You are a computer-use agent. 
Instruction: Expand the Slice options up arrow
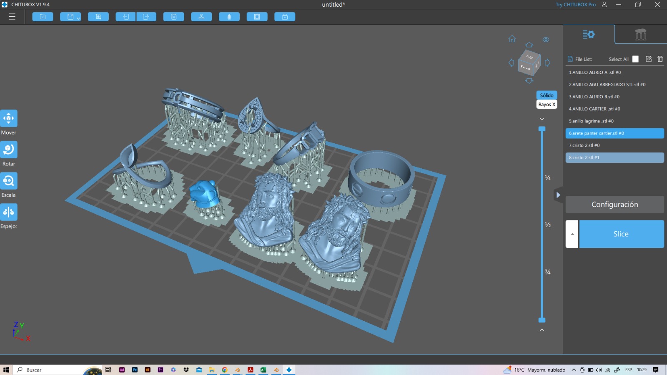tap(572, 234)
